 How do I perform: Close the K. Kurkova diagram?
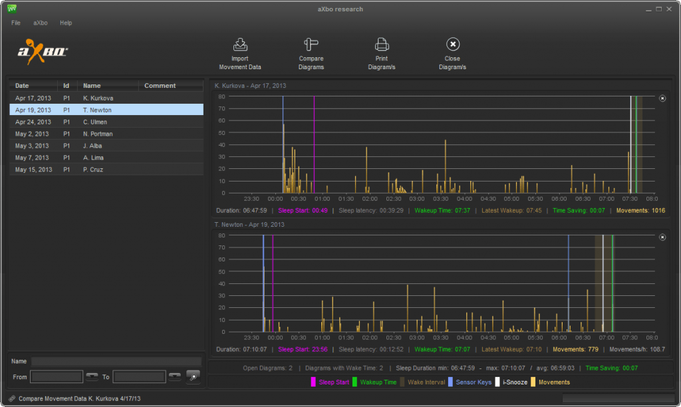[662, 98]
